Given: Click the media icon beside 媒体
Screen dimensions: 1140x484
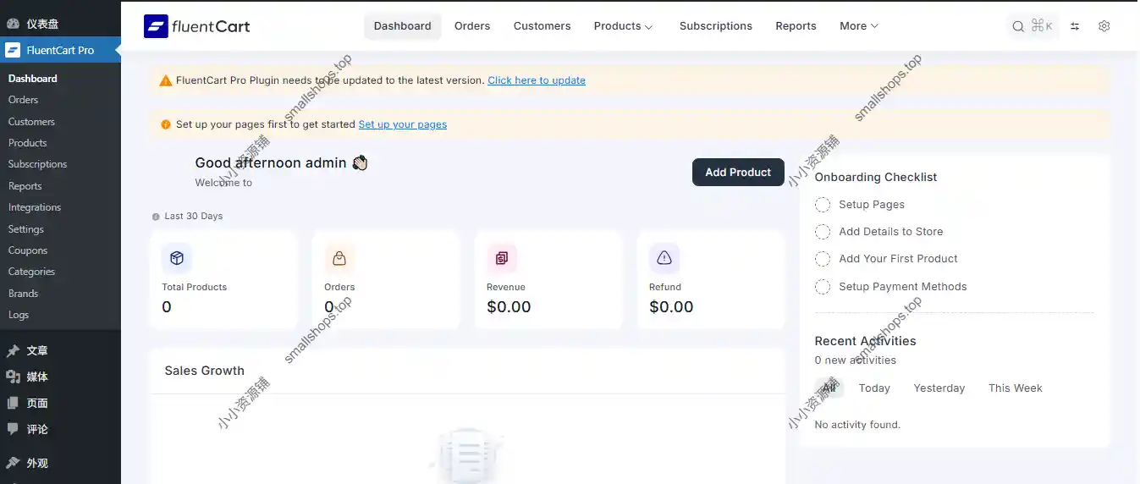Looking at the screenshot, I should tap(13, 377).
